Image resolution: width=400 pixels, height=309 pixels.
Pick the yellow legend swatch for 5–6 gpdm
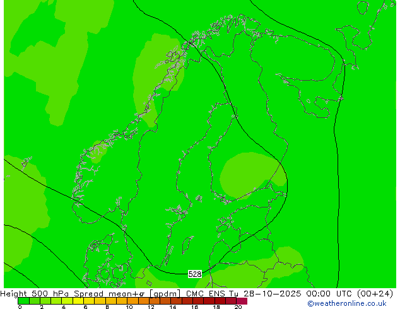pyautogui.click(x=78, y=301)
